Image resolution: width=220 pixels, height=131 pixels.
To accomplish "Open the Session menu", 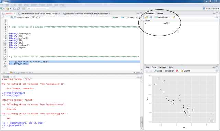I will pyautogui.click(x=34, y=5).
